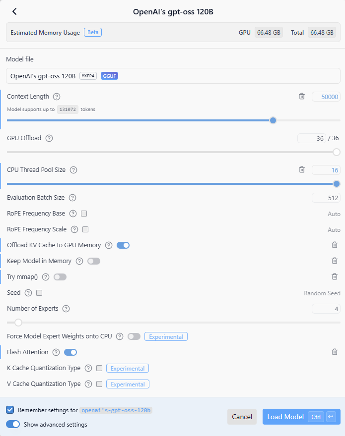Uncheck Remember settings for this model
This screenshot has width=345, height=436.
point(10,410)
